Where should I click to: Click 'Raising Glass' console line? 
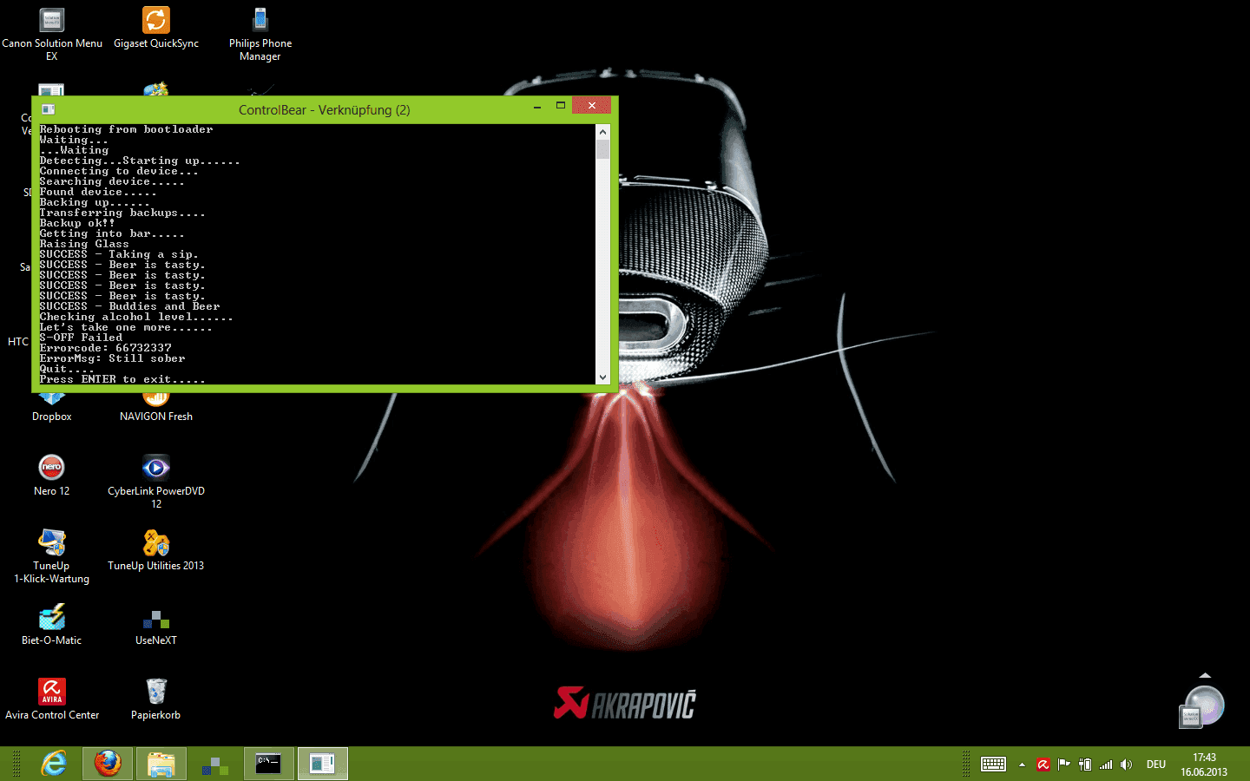(84, 244)
